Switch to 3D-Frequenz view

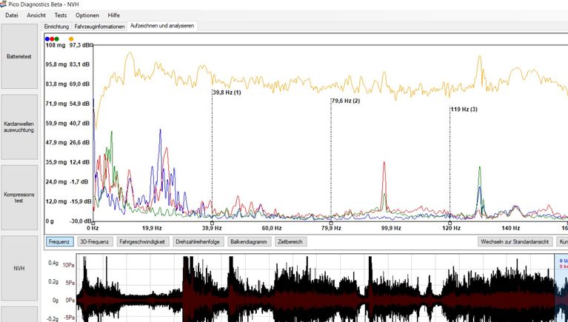(96, 241)
